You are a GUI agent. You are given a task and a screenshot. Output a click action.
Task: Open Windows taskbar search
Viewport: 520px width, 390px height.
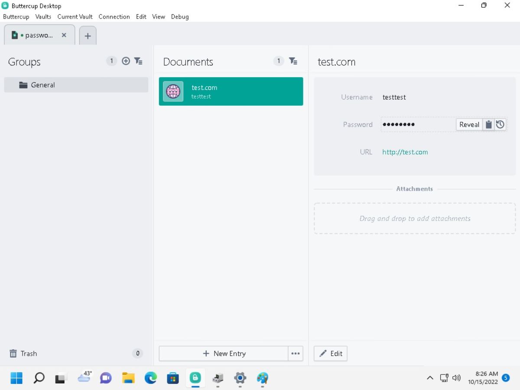point(39,378)
